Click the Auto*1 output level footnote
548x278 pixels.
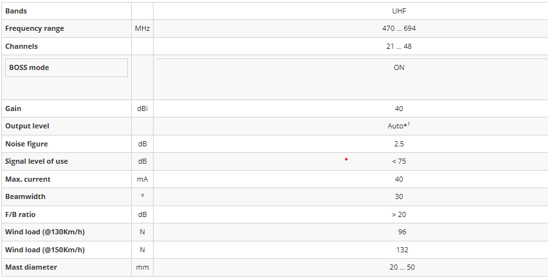point(398,126)
